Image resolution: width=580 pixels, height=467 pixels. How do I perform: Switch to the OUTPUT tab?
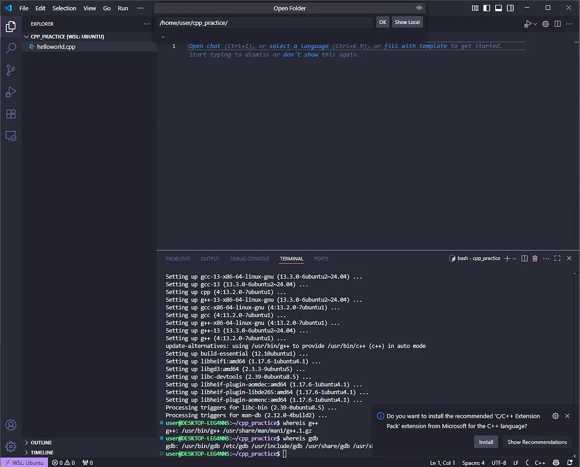(210, 259)
